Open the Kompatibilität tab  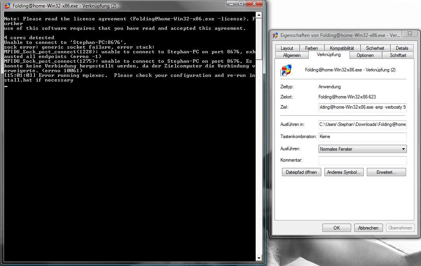click(x=342, y=48)
